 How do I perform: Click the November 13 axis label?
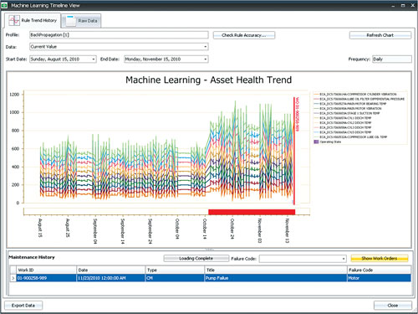pos(288,230)
